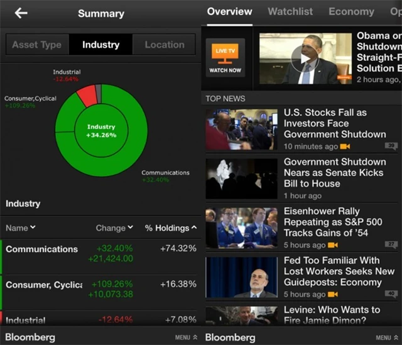Screen dimensions: 402x345
Task: Open comments bubble showing 39
Action: [391, 146]
